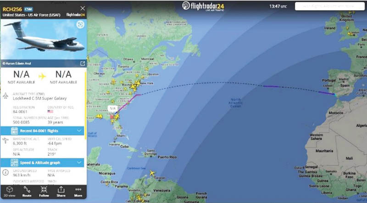This screenshot has height=203, width=367.
Task: Show the flight route
Action: [27, 192]
